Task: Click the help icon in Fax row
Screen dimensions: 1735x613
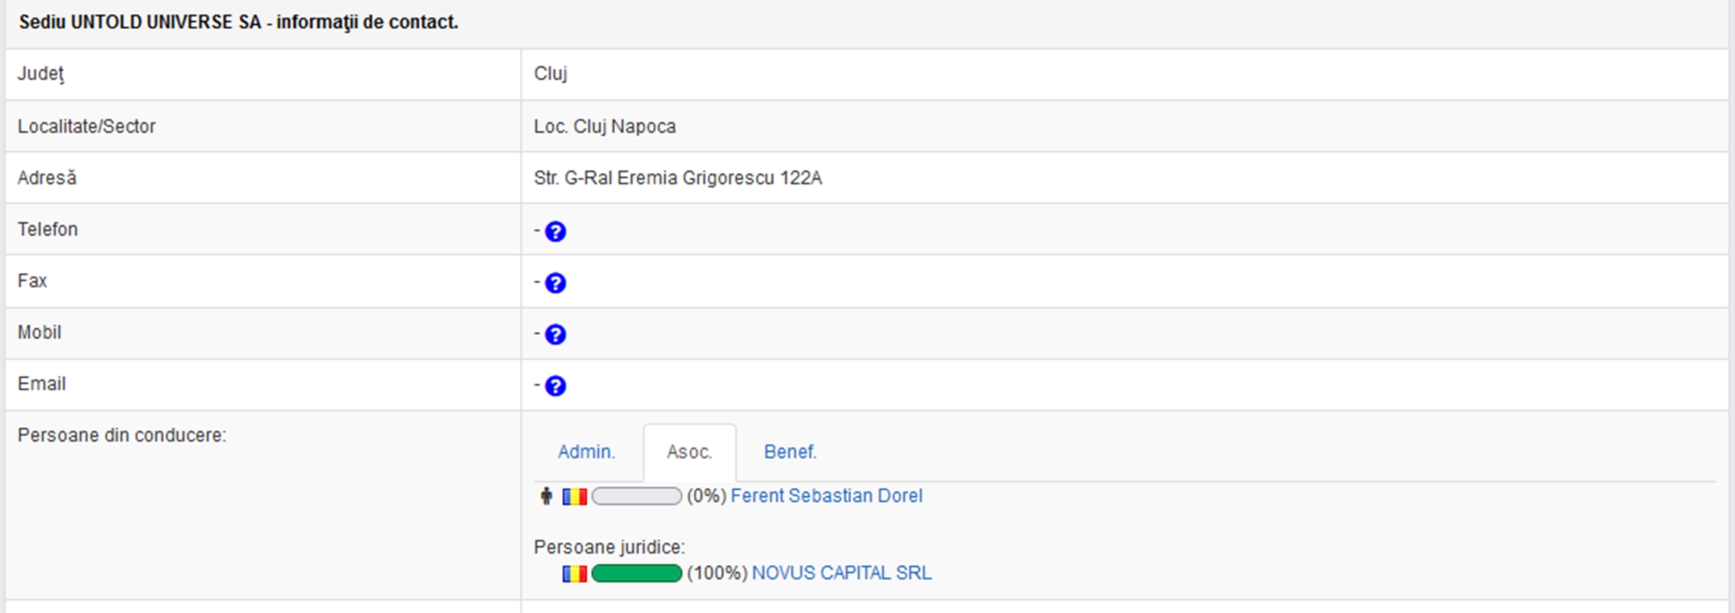Action: click(555, 283)
